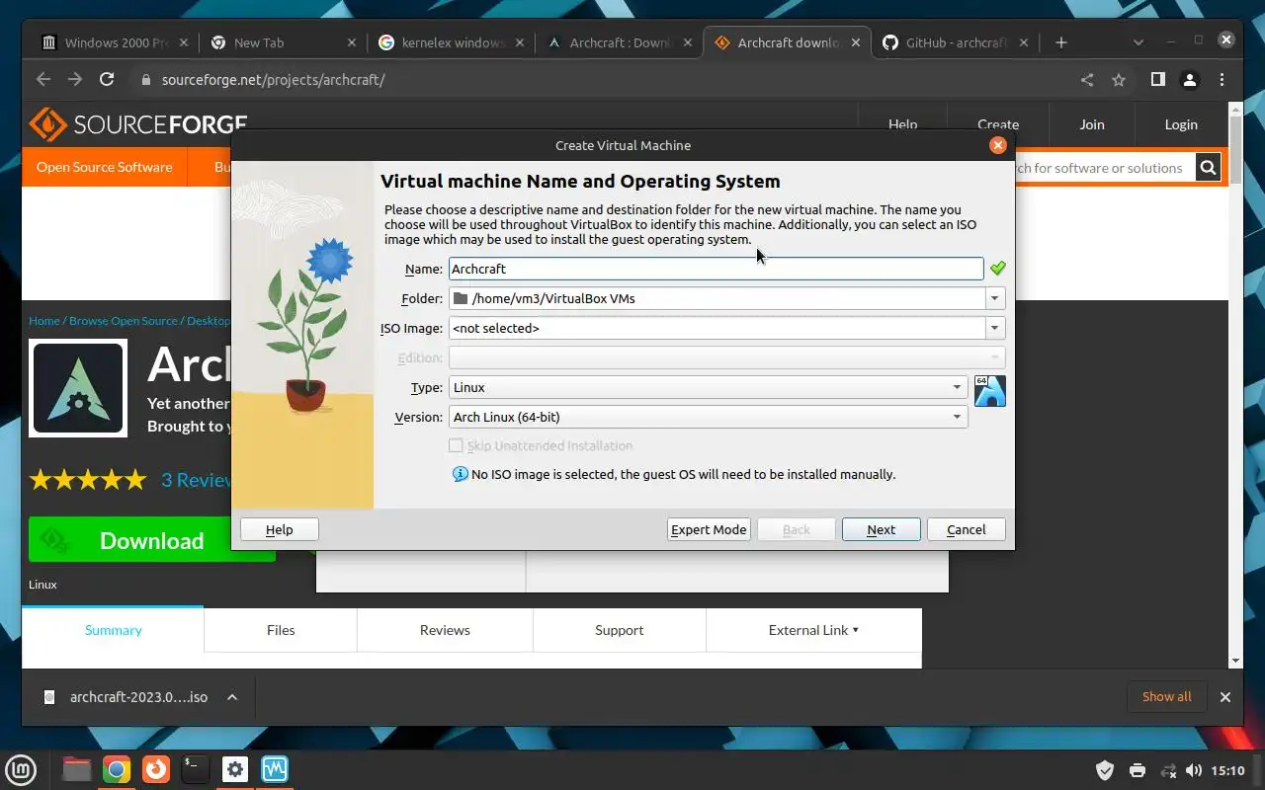The width and height of the screenshot is (1265, 790).
Task: Open the Reviews tab
Action: pyautogui.click(x=445, y=630)
